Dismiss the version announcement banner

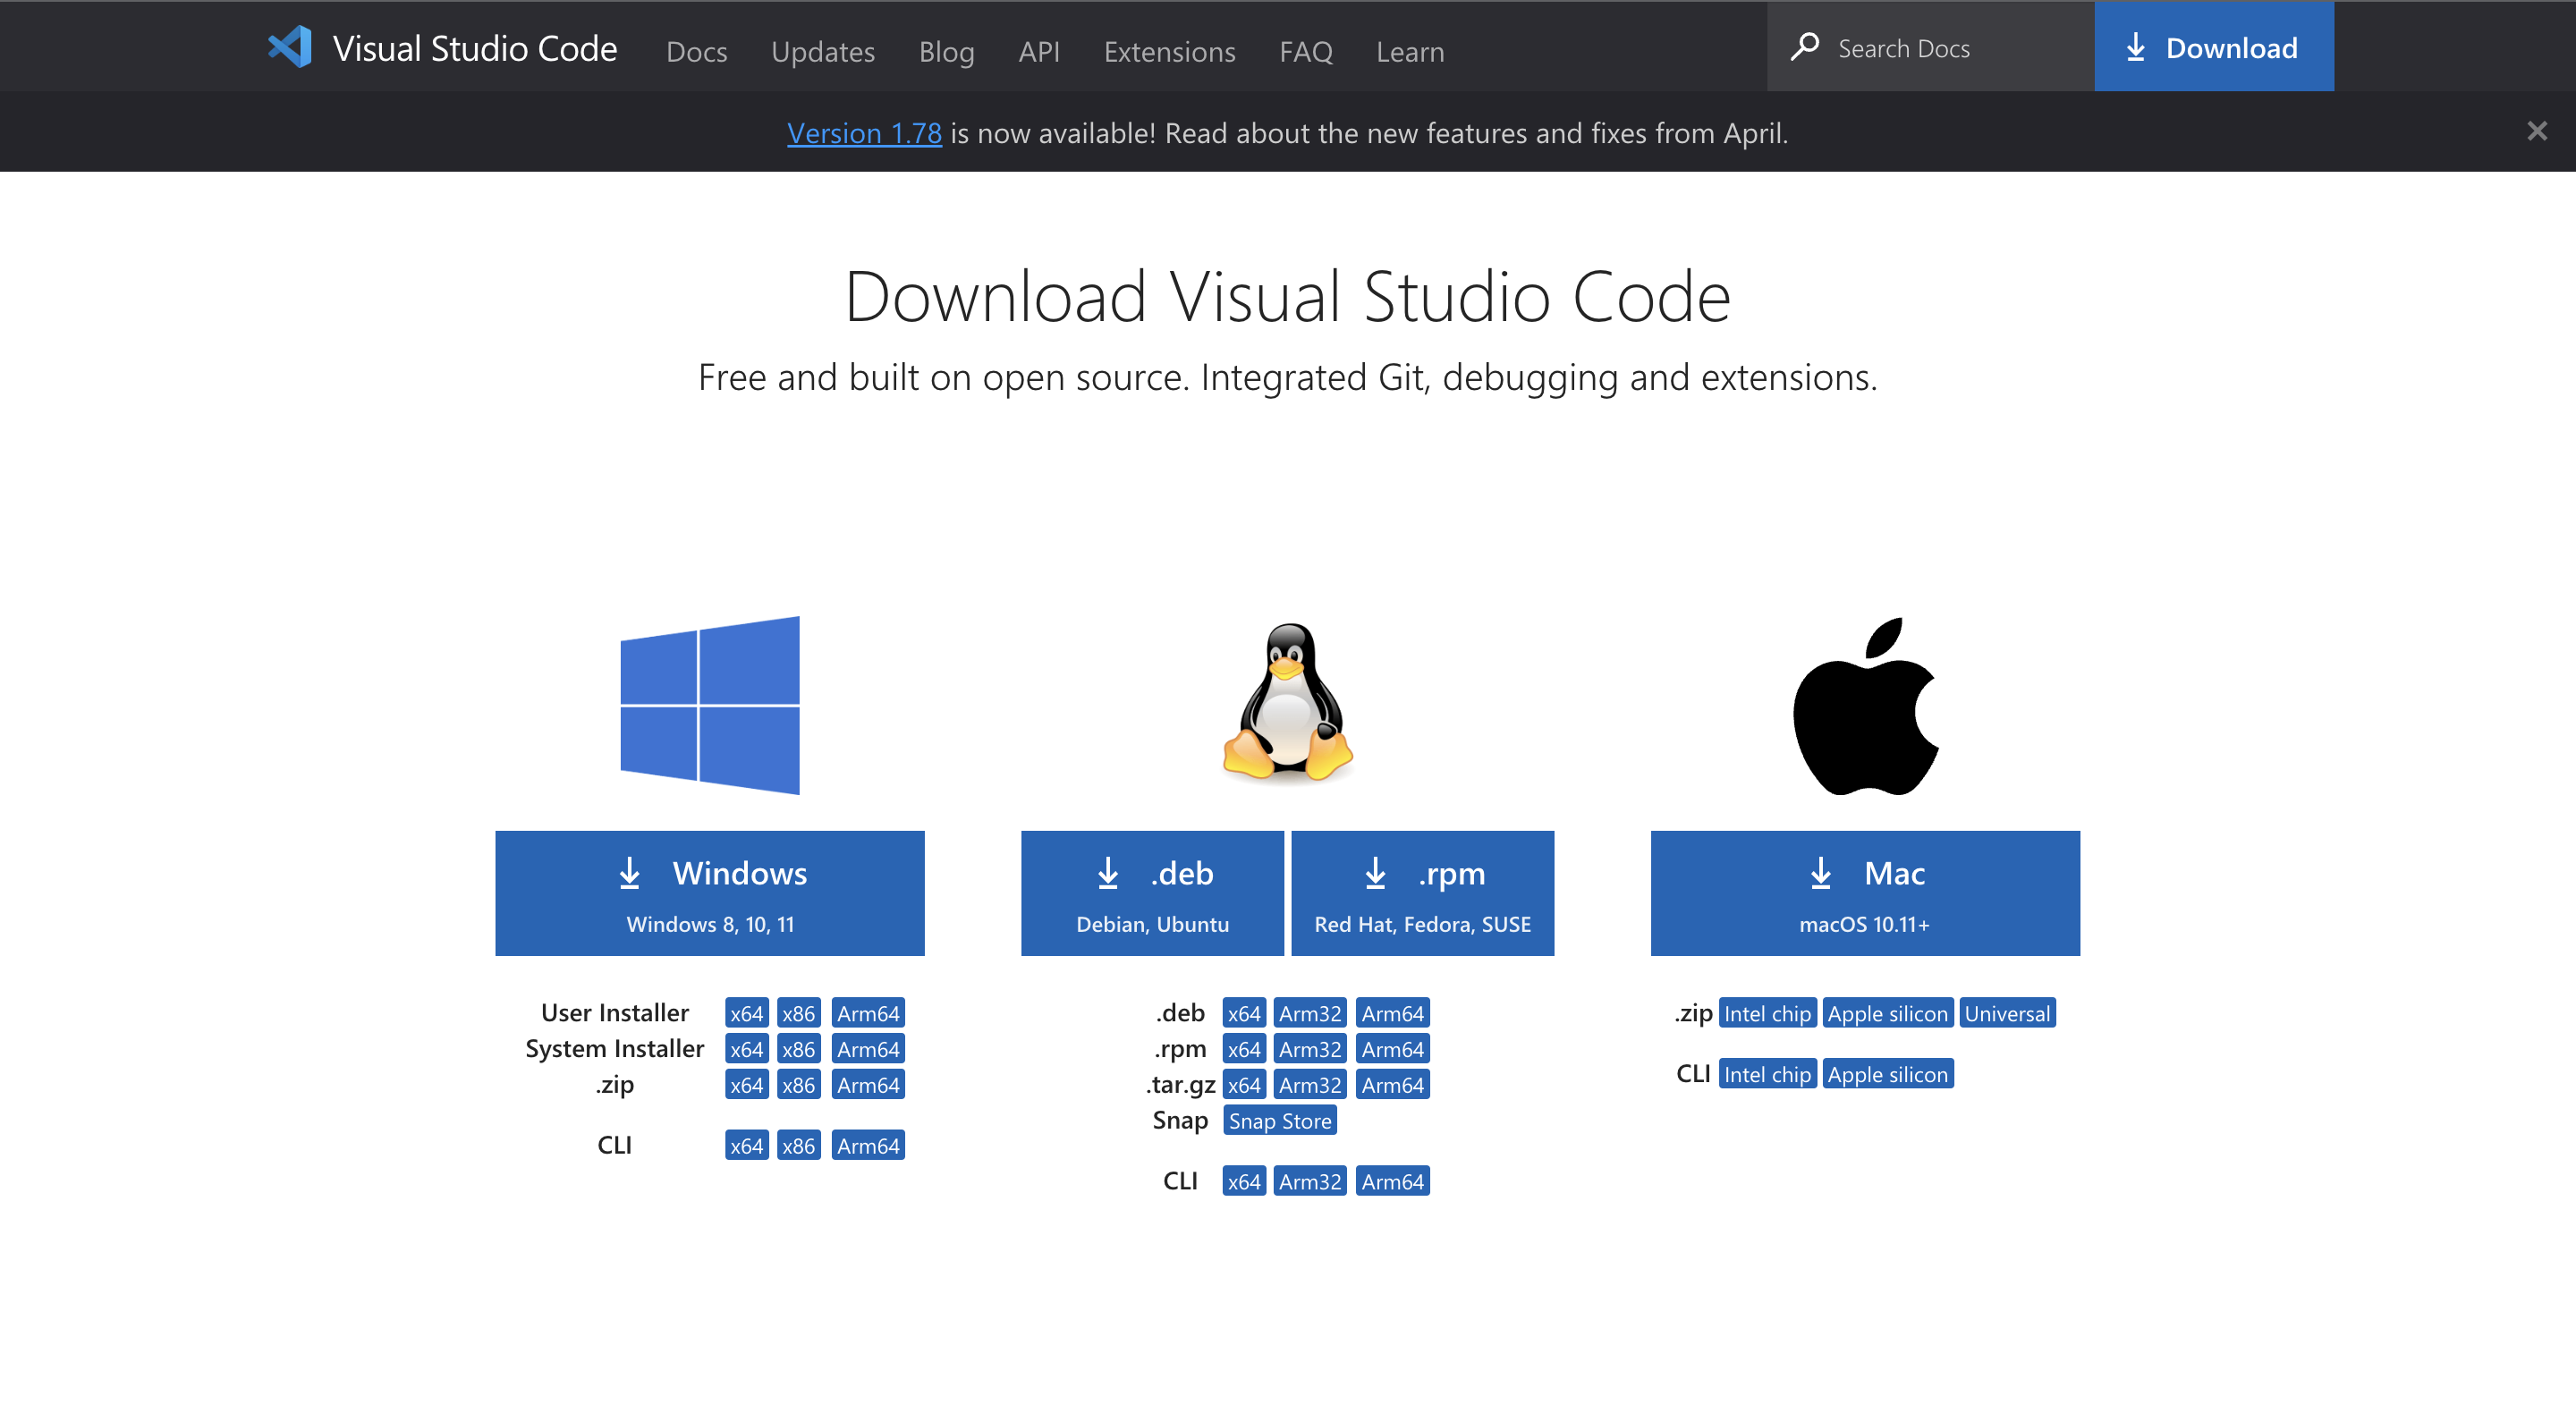[x=2537, y=131]
